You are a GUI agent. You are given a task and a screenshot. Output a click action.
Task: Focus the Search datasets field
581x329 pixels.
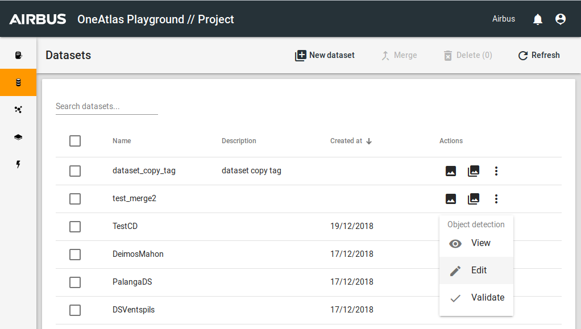(107, 107)
